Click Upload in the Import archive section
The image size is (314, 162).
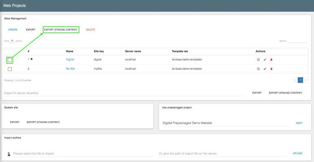tap(298, 153)
